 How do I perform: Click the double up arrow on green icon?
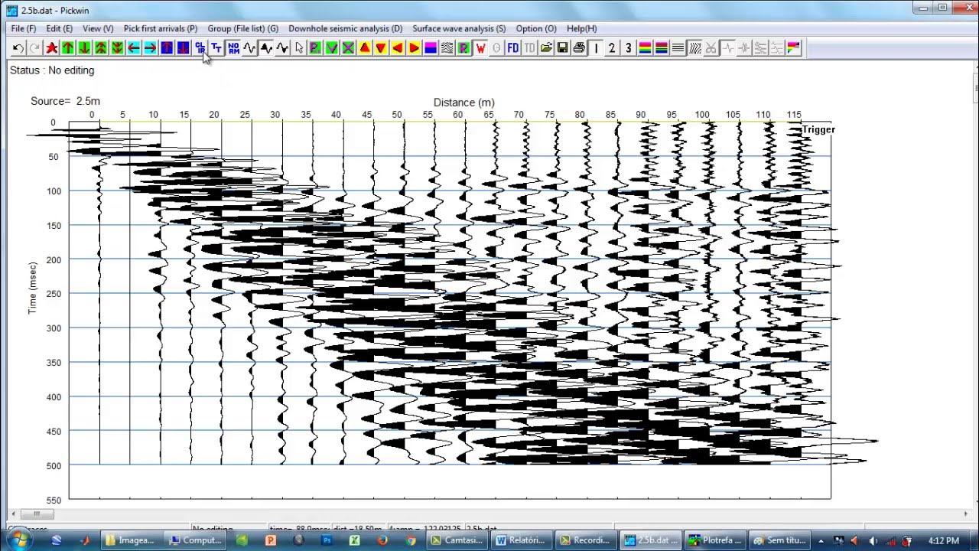pyautogui.click(x=101, y=48)
